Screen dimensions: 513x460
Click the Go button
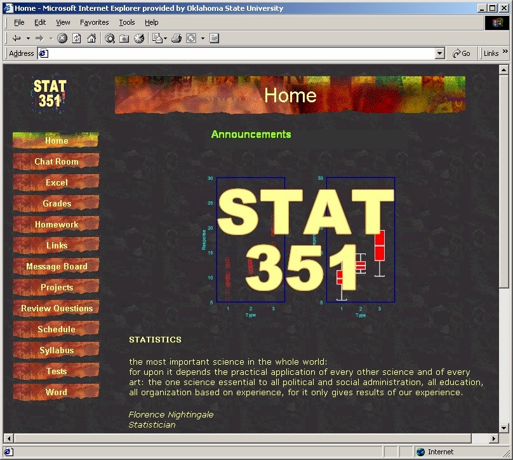point(462,54)
